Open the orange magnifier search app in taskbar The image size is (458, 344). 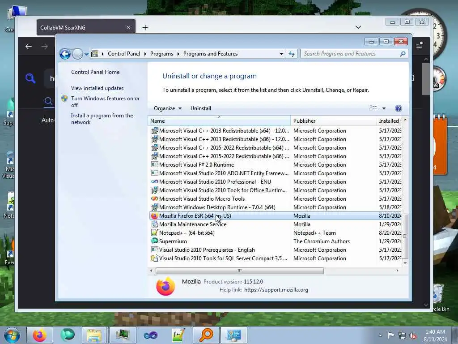click(206, 335)
